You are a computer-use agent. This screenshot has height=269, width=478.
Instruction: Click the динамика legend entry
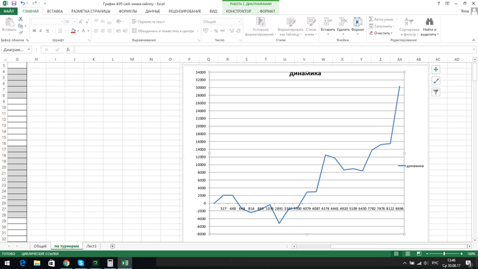[x=411, y=166]
